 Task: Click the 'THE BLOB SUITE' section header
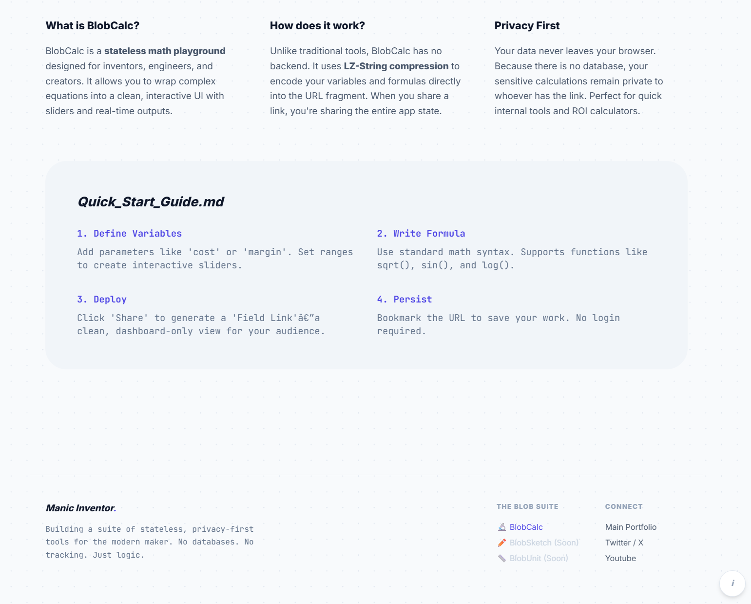527,506
